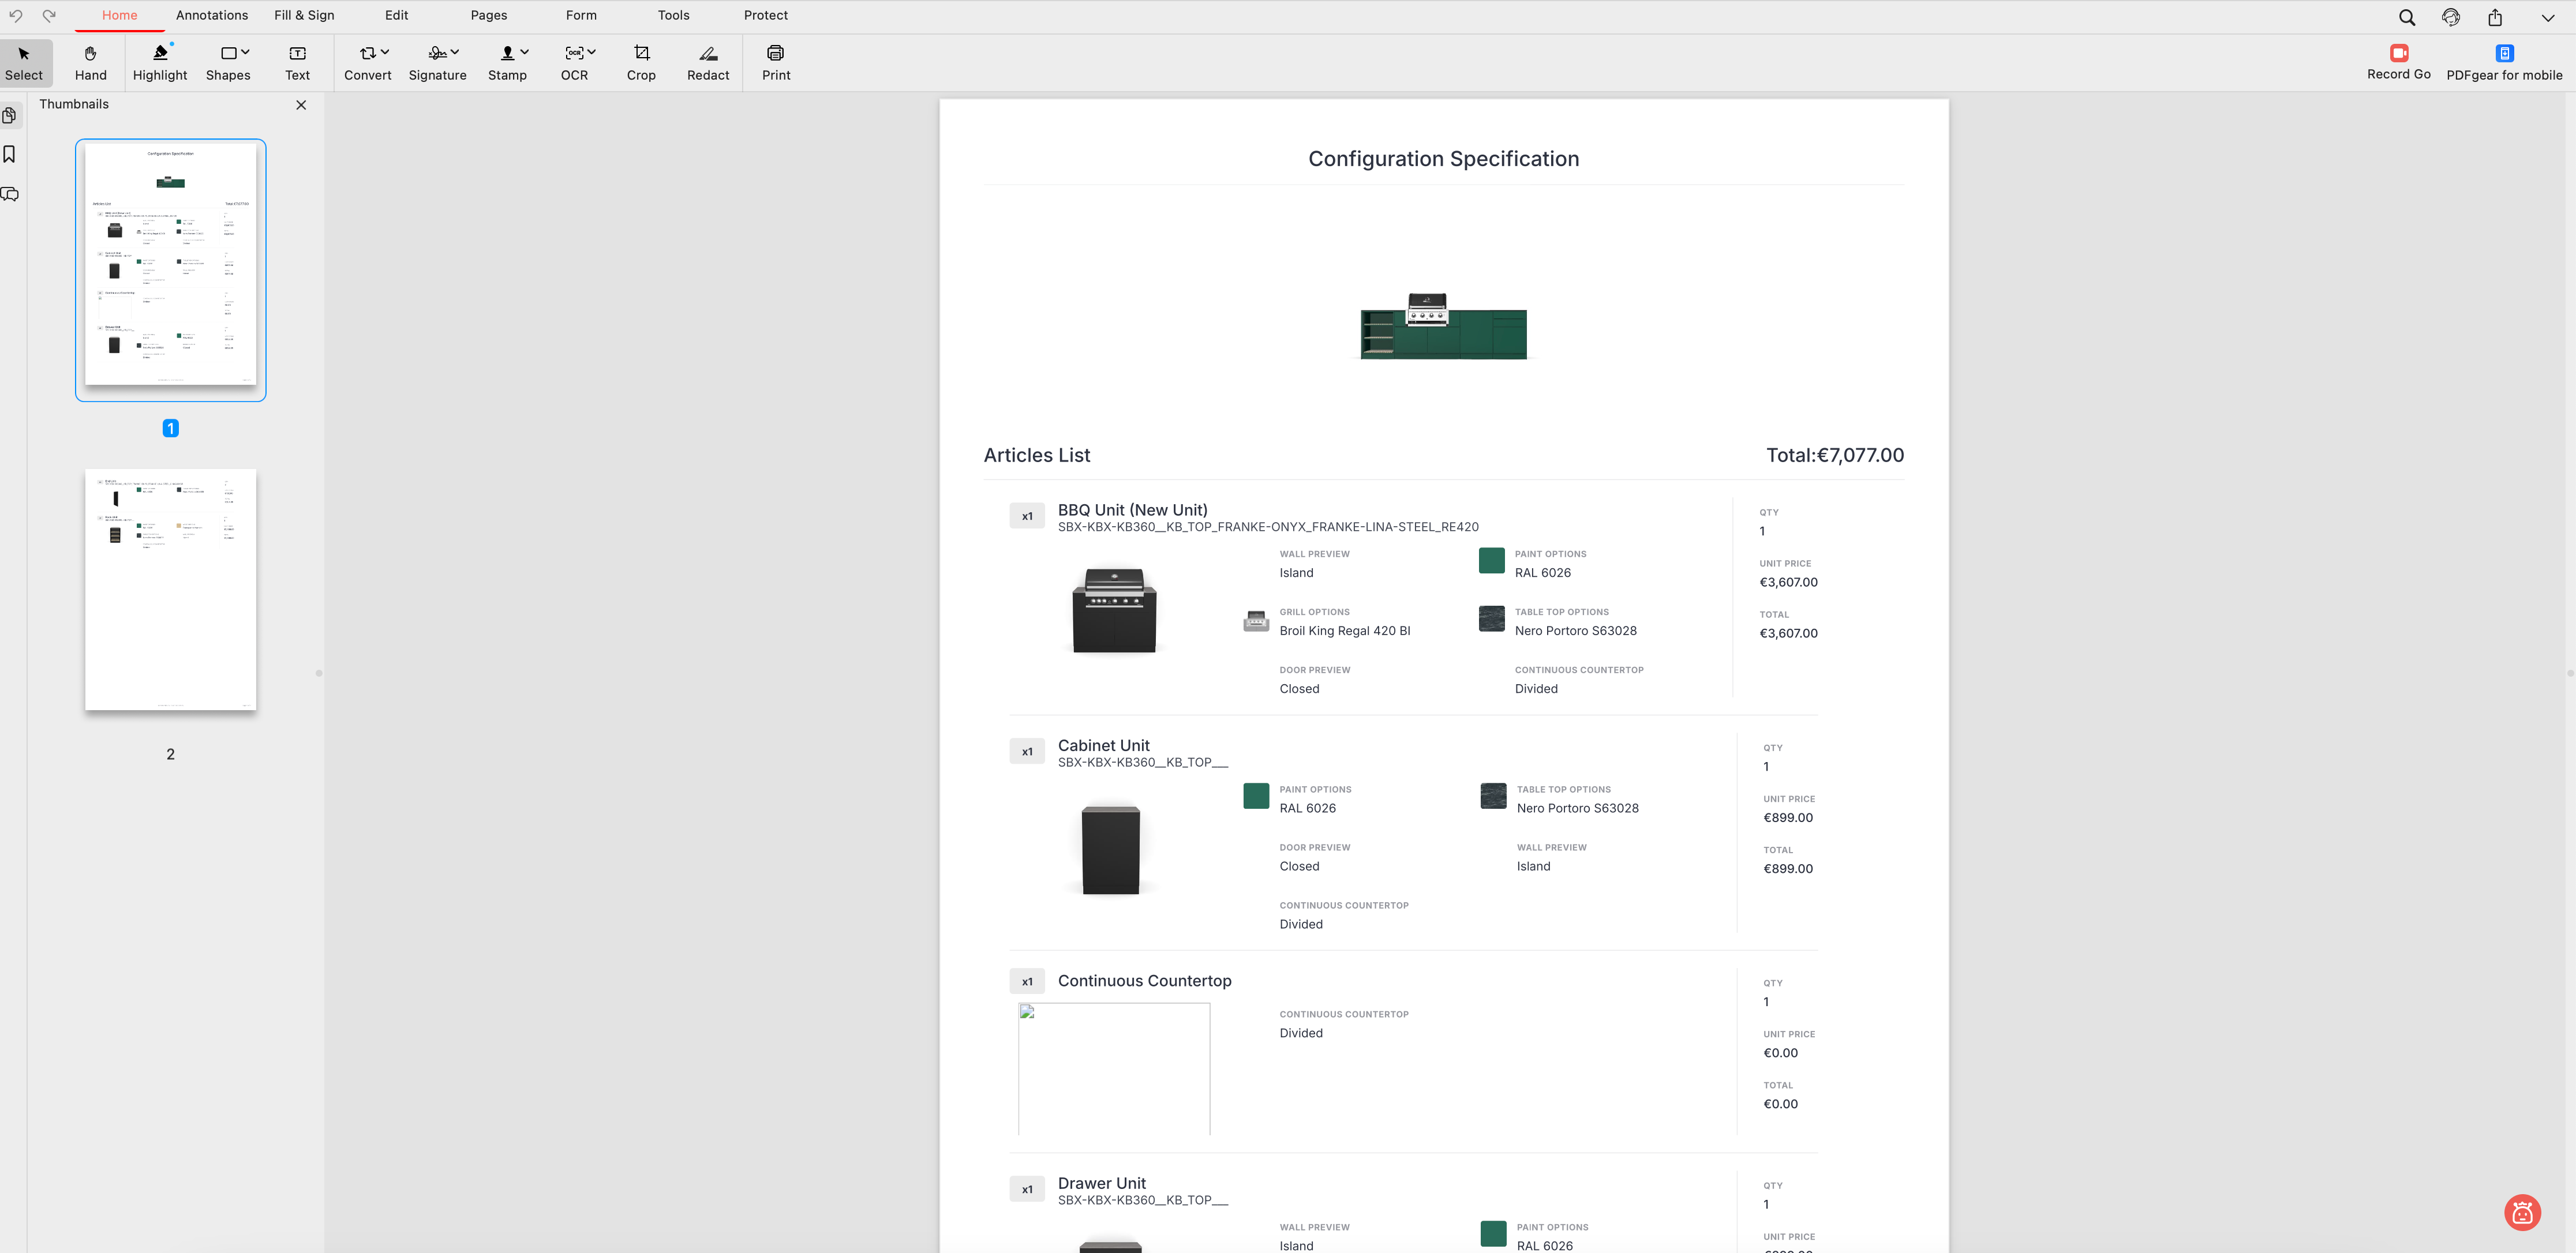The image size is (2576, 1253).
Task: Open the Signature dropdown
Action: tap(455, 52)
